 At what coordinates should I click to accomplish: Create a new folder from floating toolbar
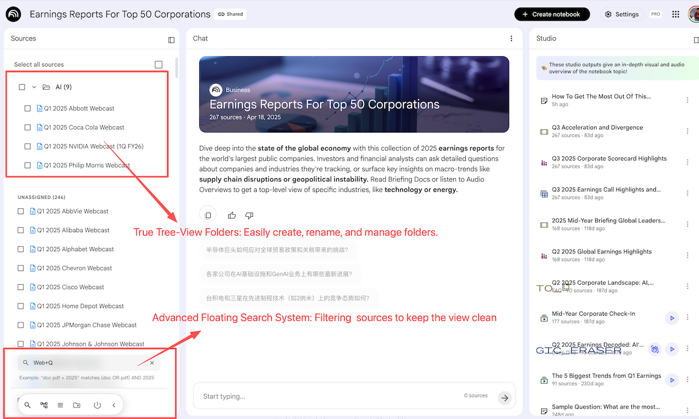tap(76, 405)
